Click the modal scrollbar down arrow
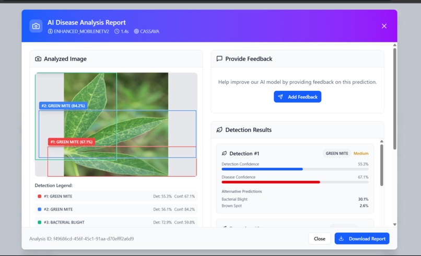The height and width of the screenshot is (256, 421). pos(394,224)
